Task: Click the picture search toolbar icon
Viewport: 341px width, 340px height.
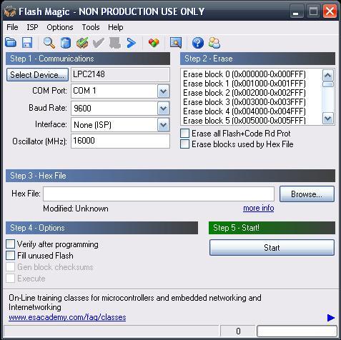Action: click(176, 43)
